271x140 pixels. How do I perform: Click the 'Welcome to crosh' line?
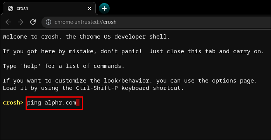(86, 37)
